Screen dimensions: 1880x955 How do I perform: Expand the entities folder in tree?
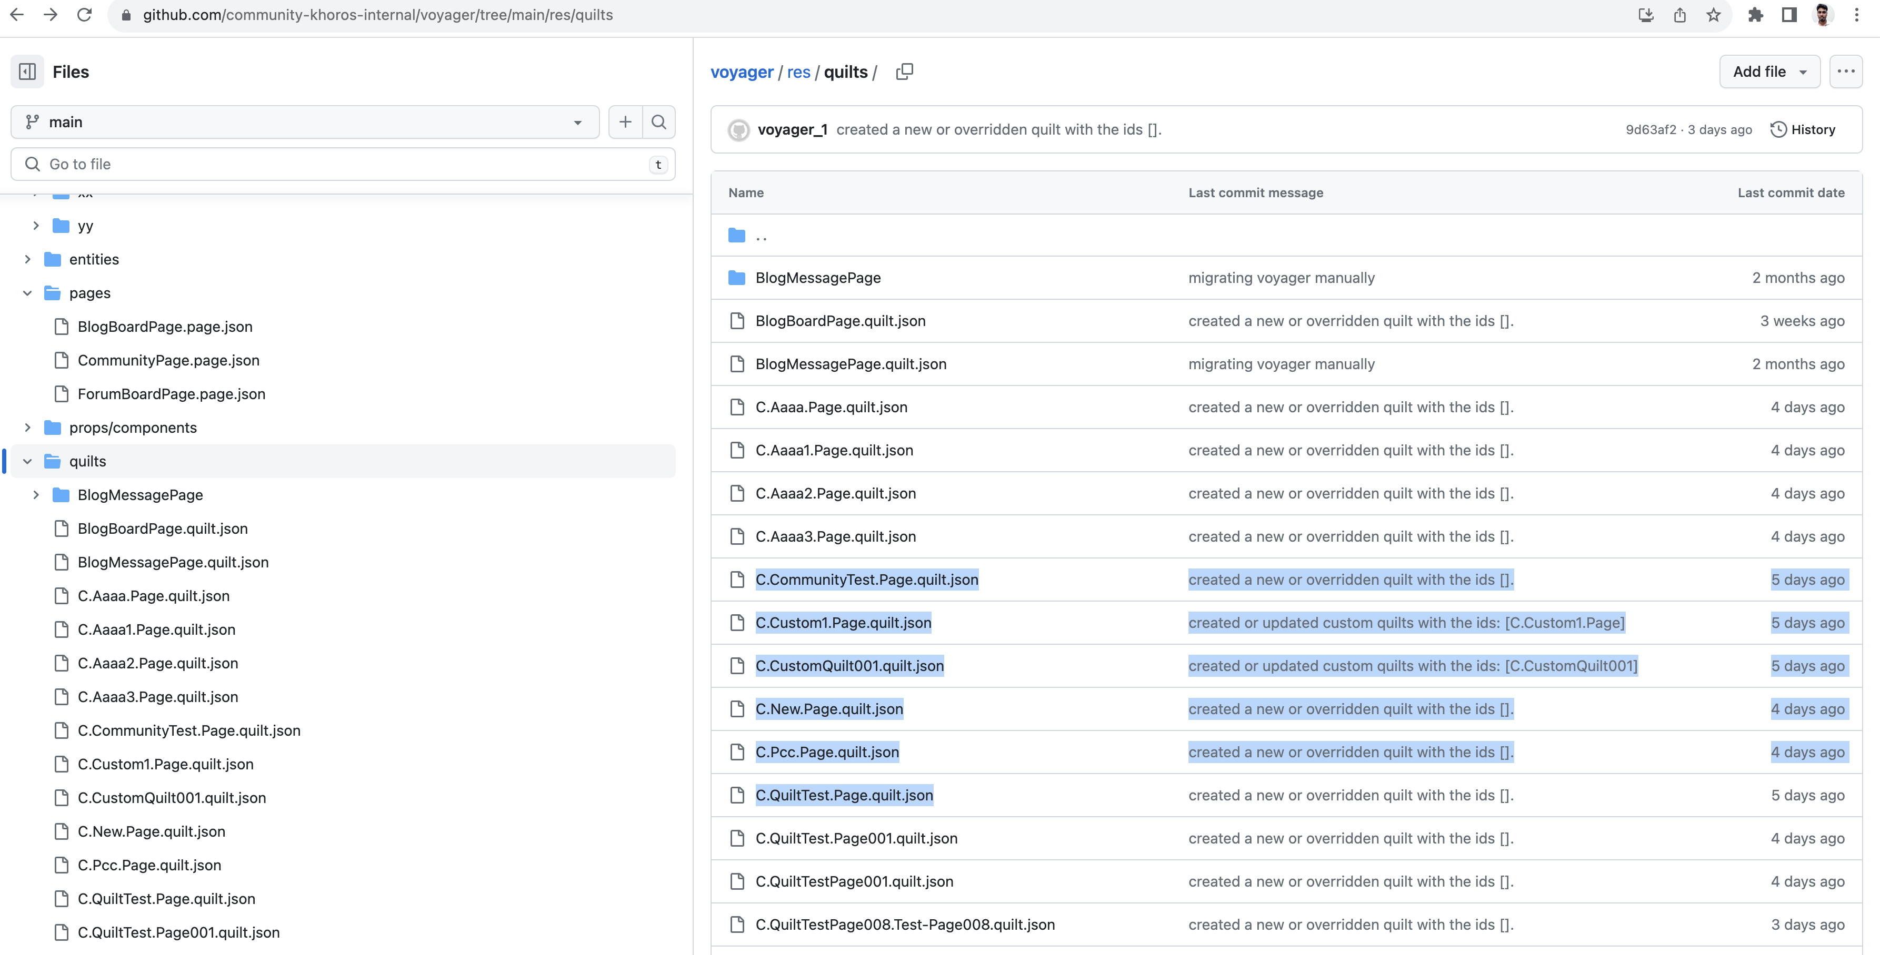pos(27,259)
